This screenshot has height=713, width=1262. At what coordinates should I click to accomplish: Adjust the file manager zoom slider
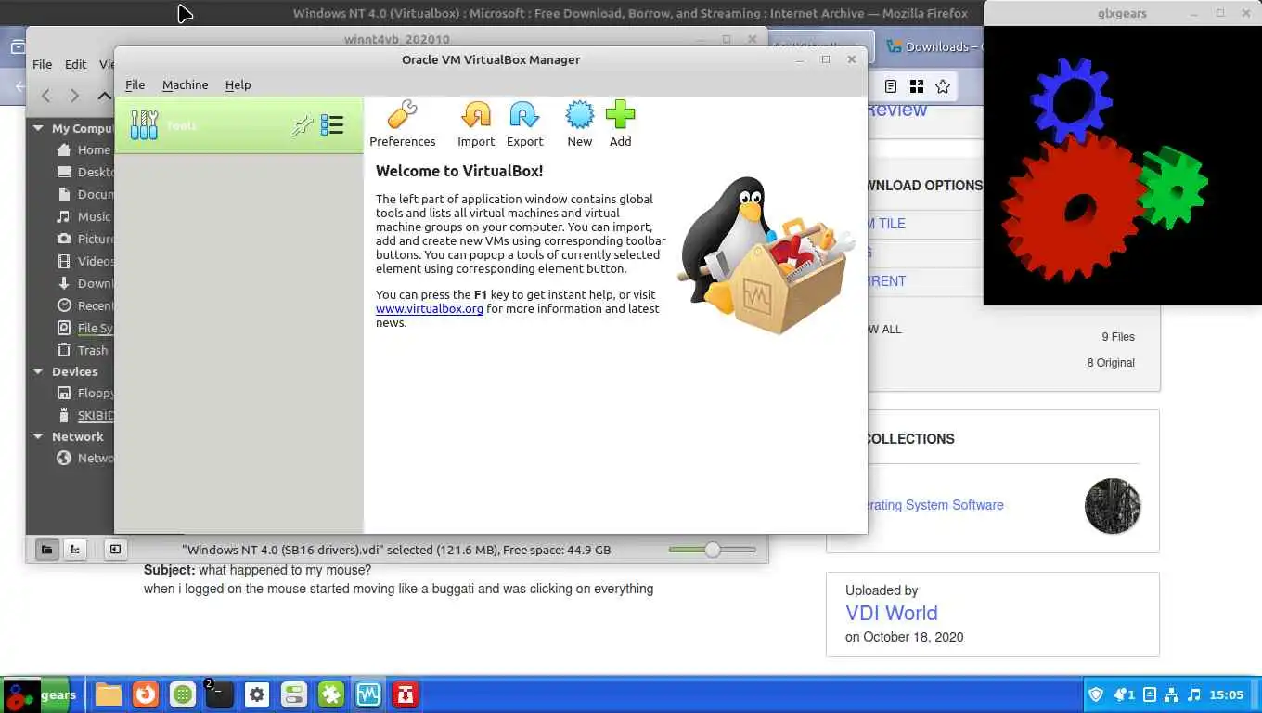pyautogui.click(x=713, y=550)
